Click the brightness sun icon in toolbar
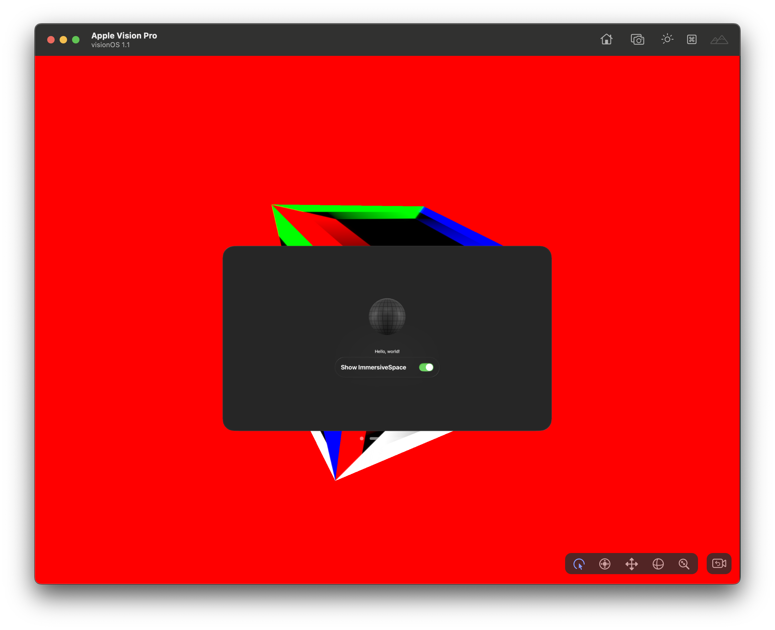Screen dimensions: 775x630 pos(667,39)
